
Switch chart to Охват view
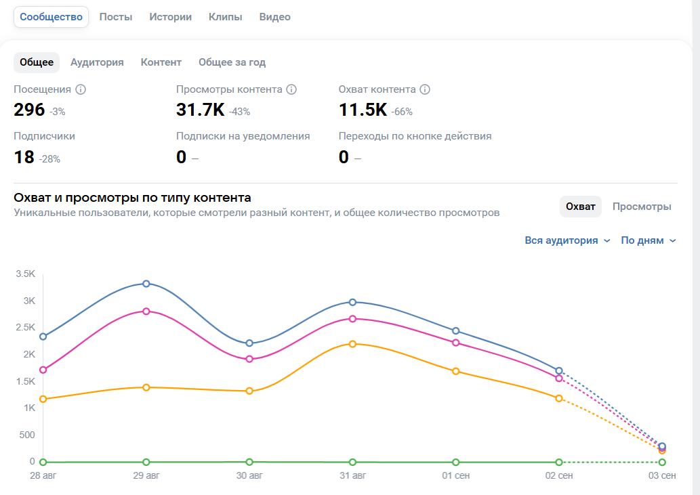(580, 207)
